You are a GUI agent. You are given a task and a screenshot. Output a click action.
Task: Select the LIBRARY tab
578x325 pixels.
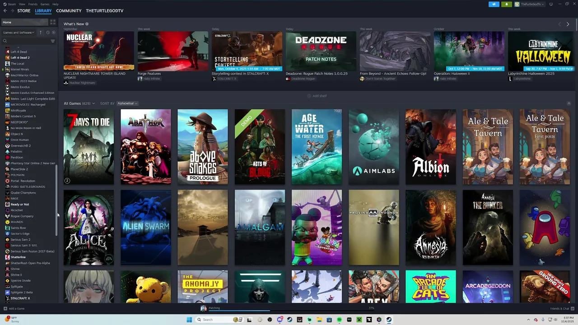click(43, 11)
